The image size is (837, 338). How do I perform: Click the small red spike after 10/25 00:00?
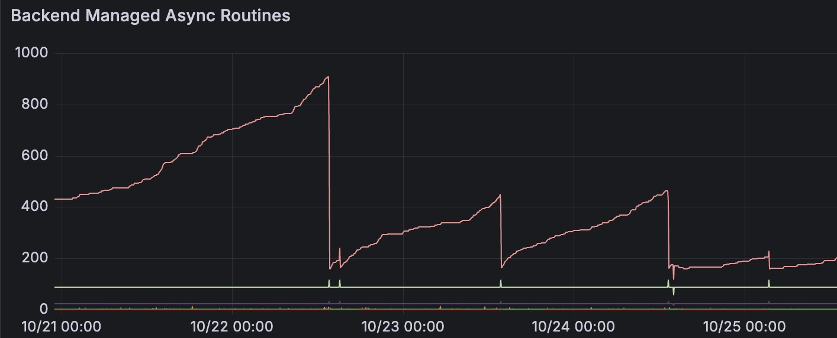(x=769, y=252)
